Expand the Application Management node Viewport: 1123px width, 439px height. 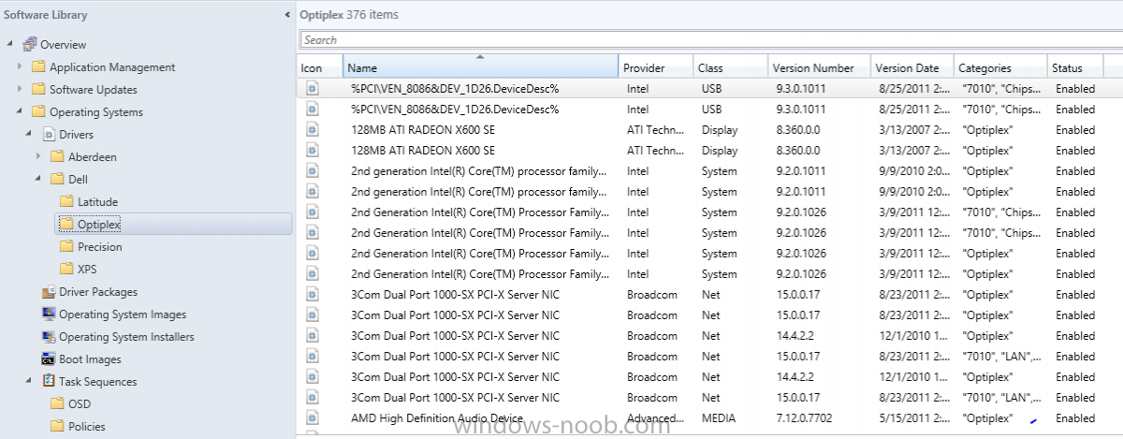(21, 67)
